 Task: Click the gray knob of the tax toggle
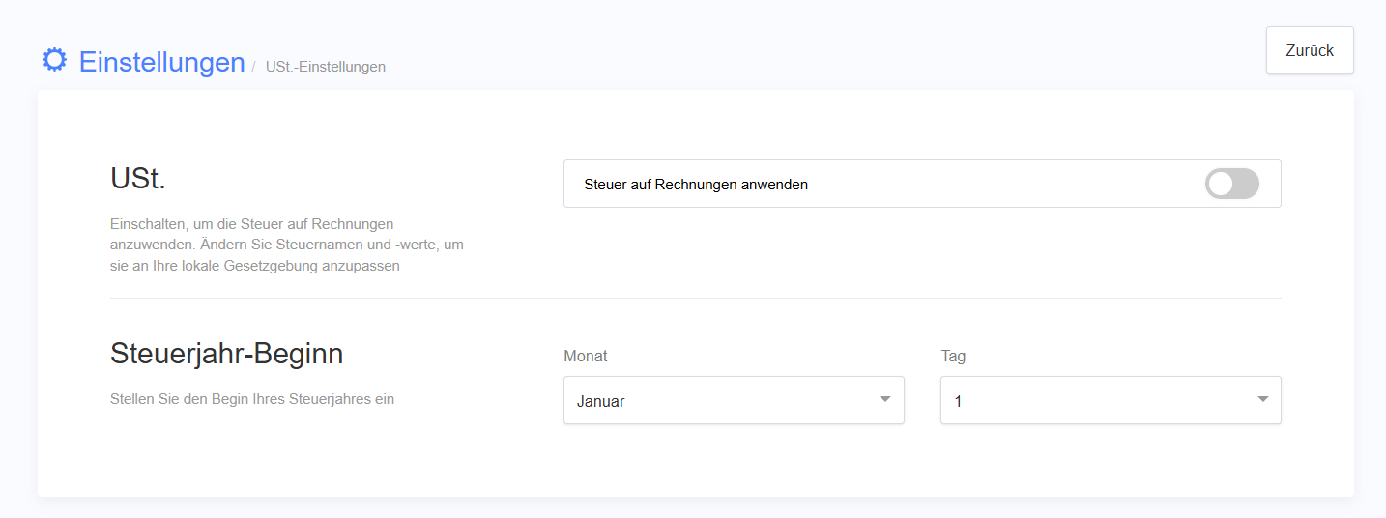(1221, 184)
